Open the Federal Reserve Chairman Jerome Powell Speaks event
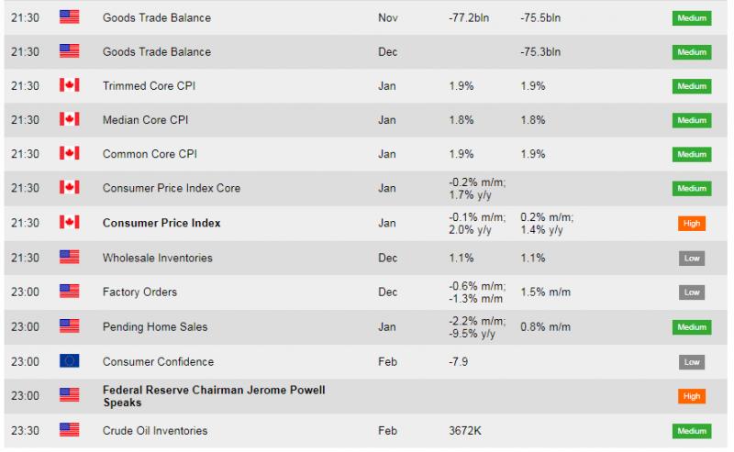The image size is (734, 452). pyautogui.click(x=214, y=396)
